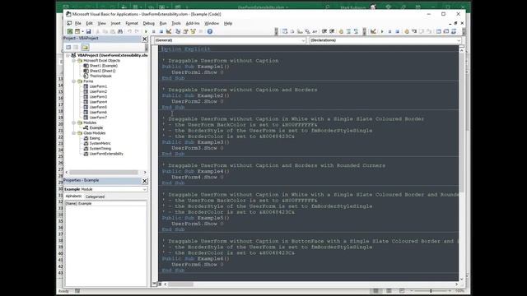Viewport: 527px width, 296px height.
Task: Collapse the Modules folder
Action: pos(73,123)
